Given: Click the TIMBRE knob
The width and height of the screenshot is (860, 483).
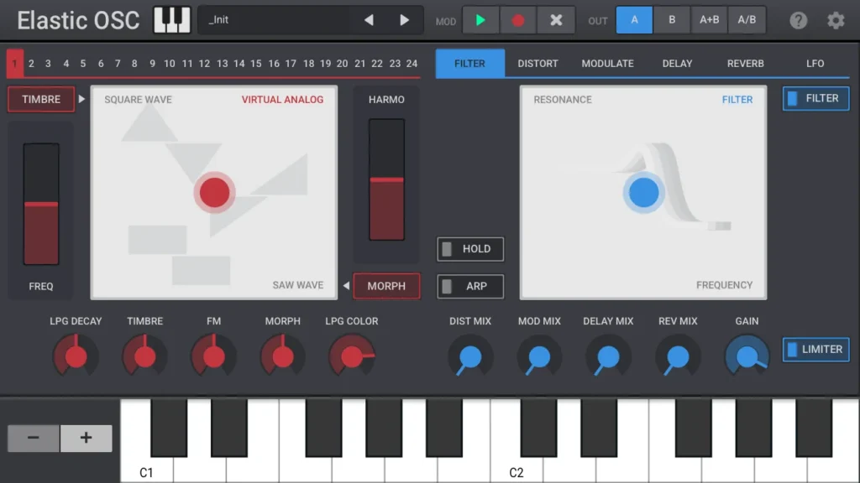Looking at the screenshot, I should coord(144,356).
